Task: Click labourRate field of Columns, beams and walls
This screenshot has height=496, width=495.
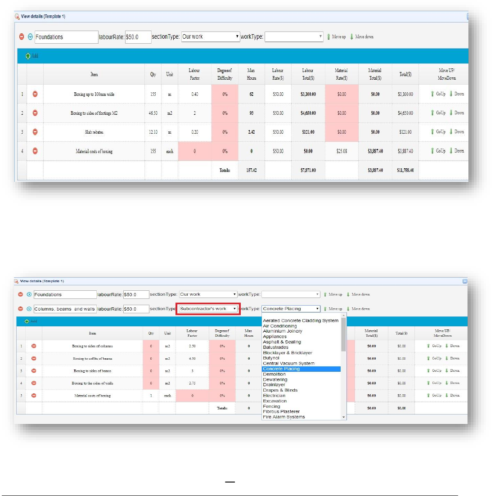Action: (x=136, y=309)
